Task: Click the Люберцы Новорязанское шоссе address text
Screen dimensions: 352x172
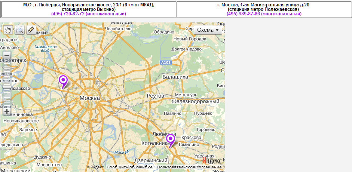Action: [89, 5]
